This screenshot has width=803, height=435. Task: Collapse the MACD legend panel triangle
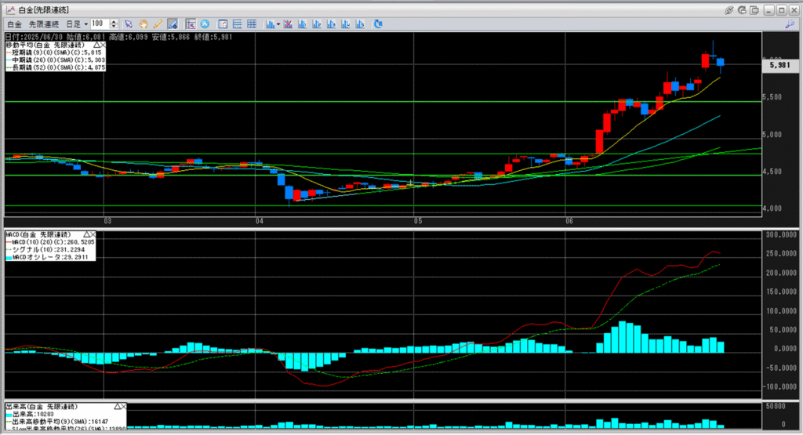[85, 234]
